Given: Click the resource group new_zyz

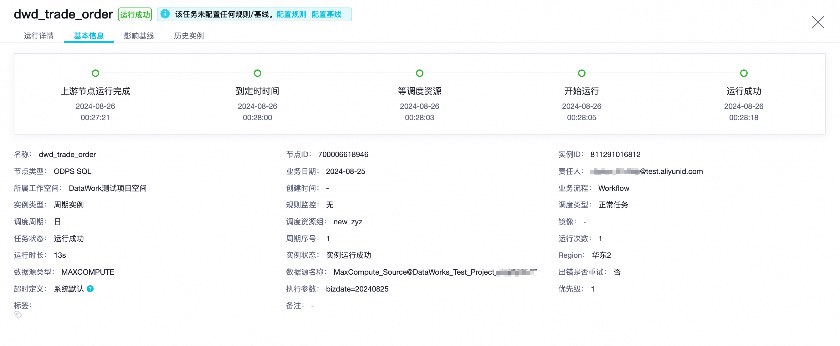Looking at the screenshot, I should 348,222.
